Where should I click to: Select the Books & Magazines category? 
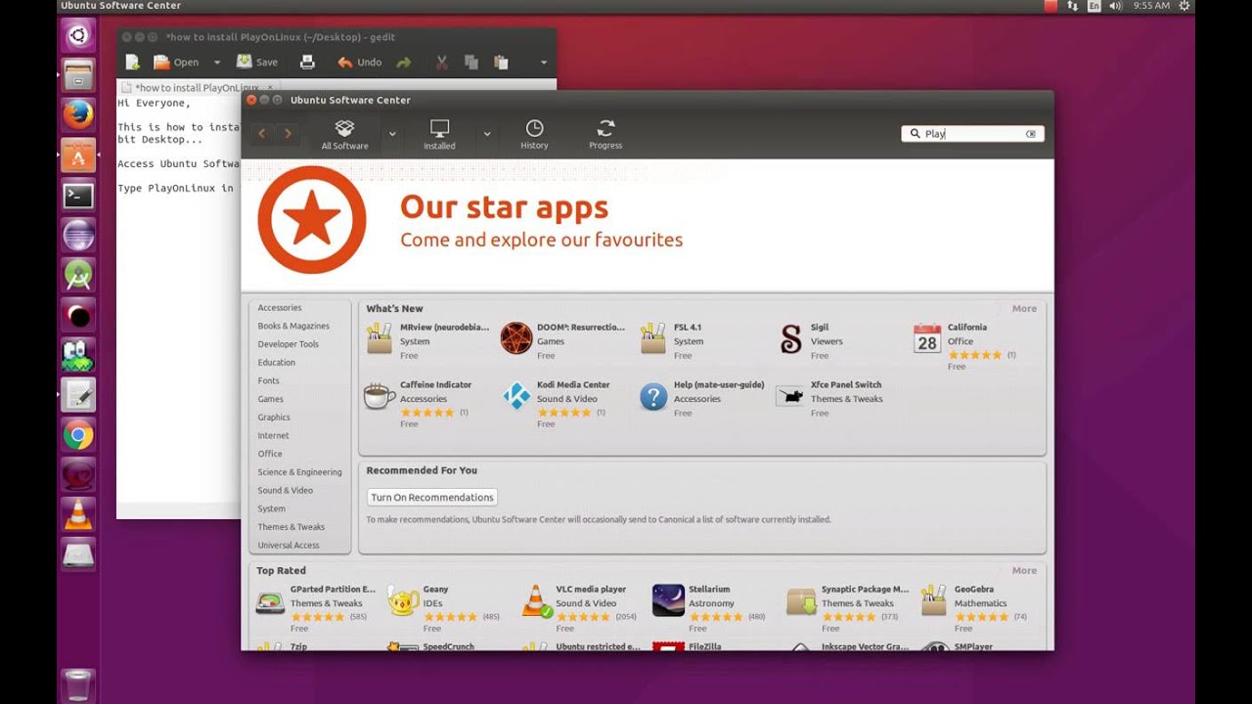tap(293, 326)
